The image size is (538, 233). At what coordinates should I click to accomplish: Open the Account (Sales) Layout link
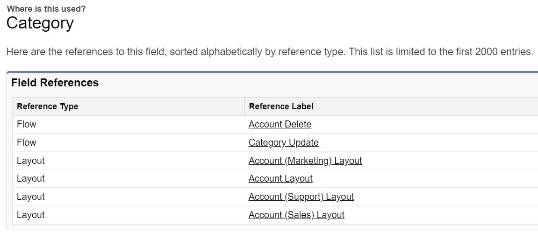click(x=296, y=215)
